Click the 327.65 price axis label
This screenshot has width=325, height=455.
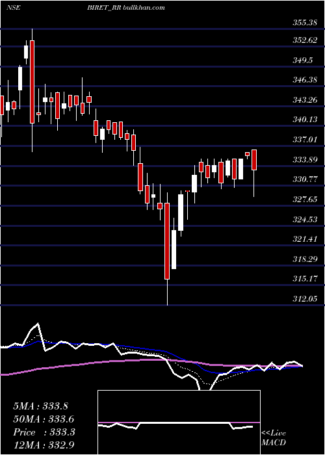coord(304,200)
